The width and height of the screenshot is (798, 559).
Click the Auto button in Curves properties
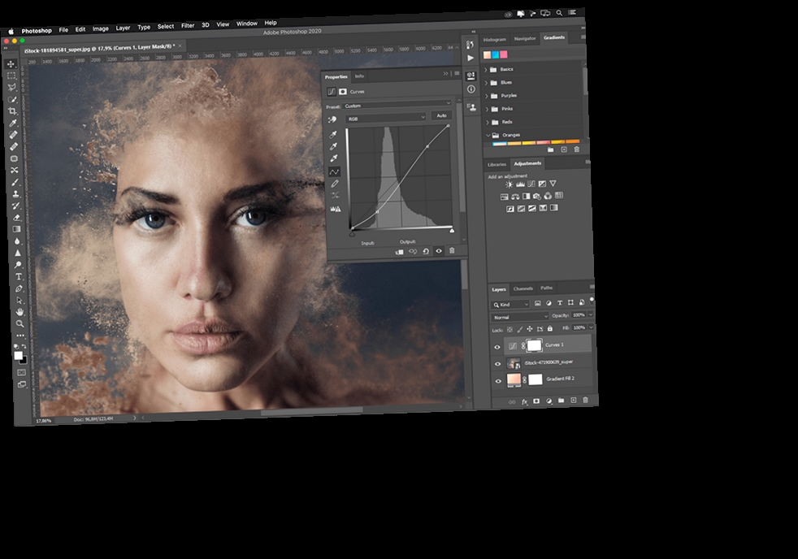point(441,115)
